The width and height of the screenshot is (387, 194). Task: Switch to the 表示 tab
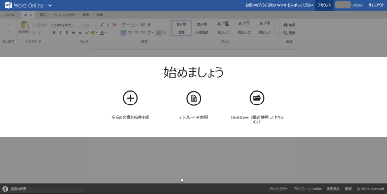(86, 15)
